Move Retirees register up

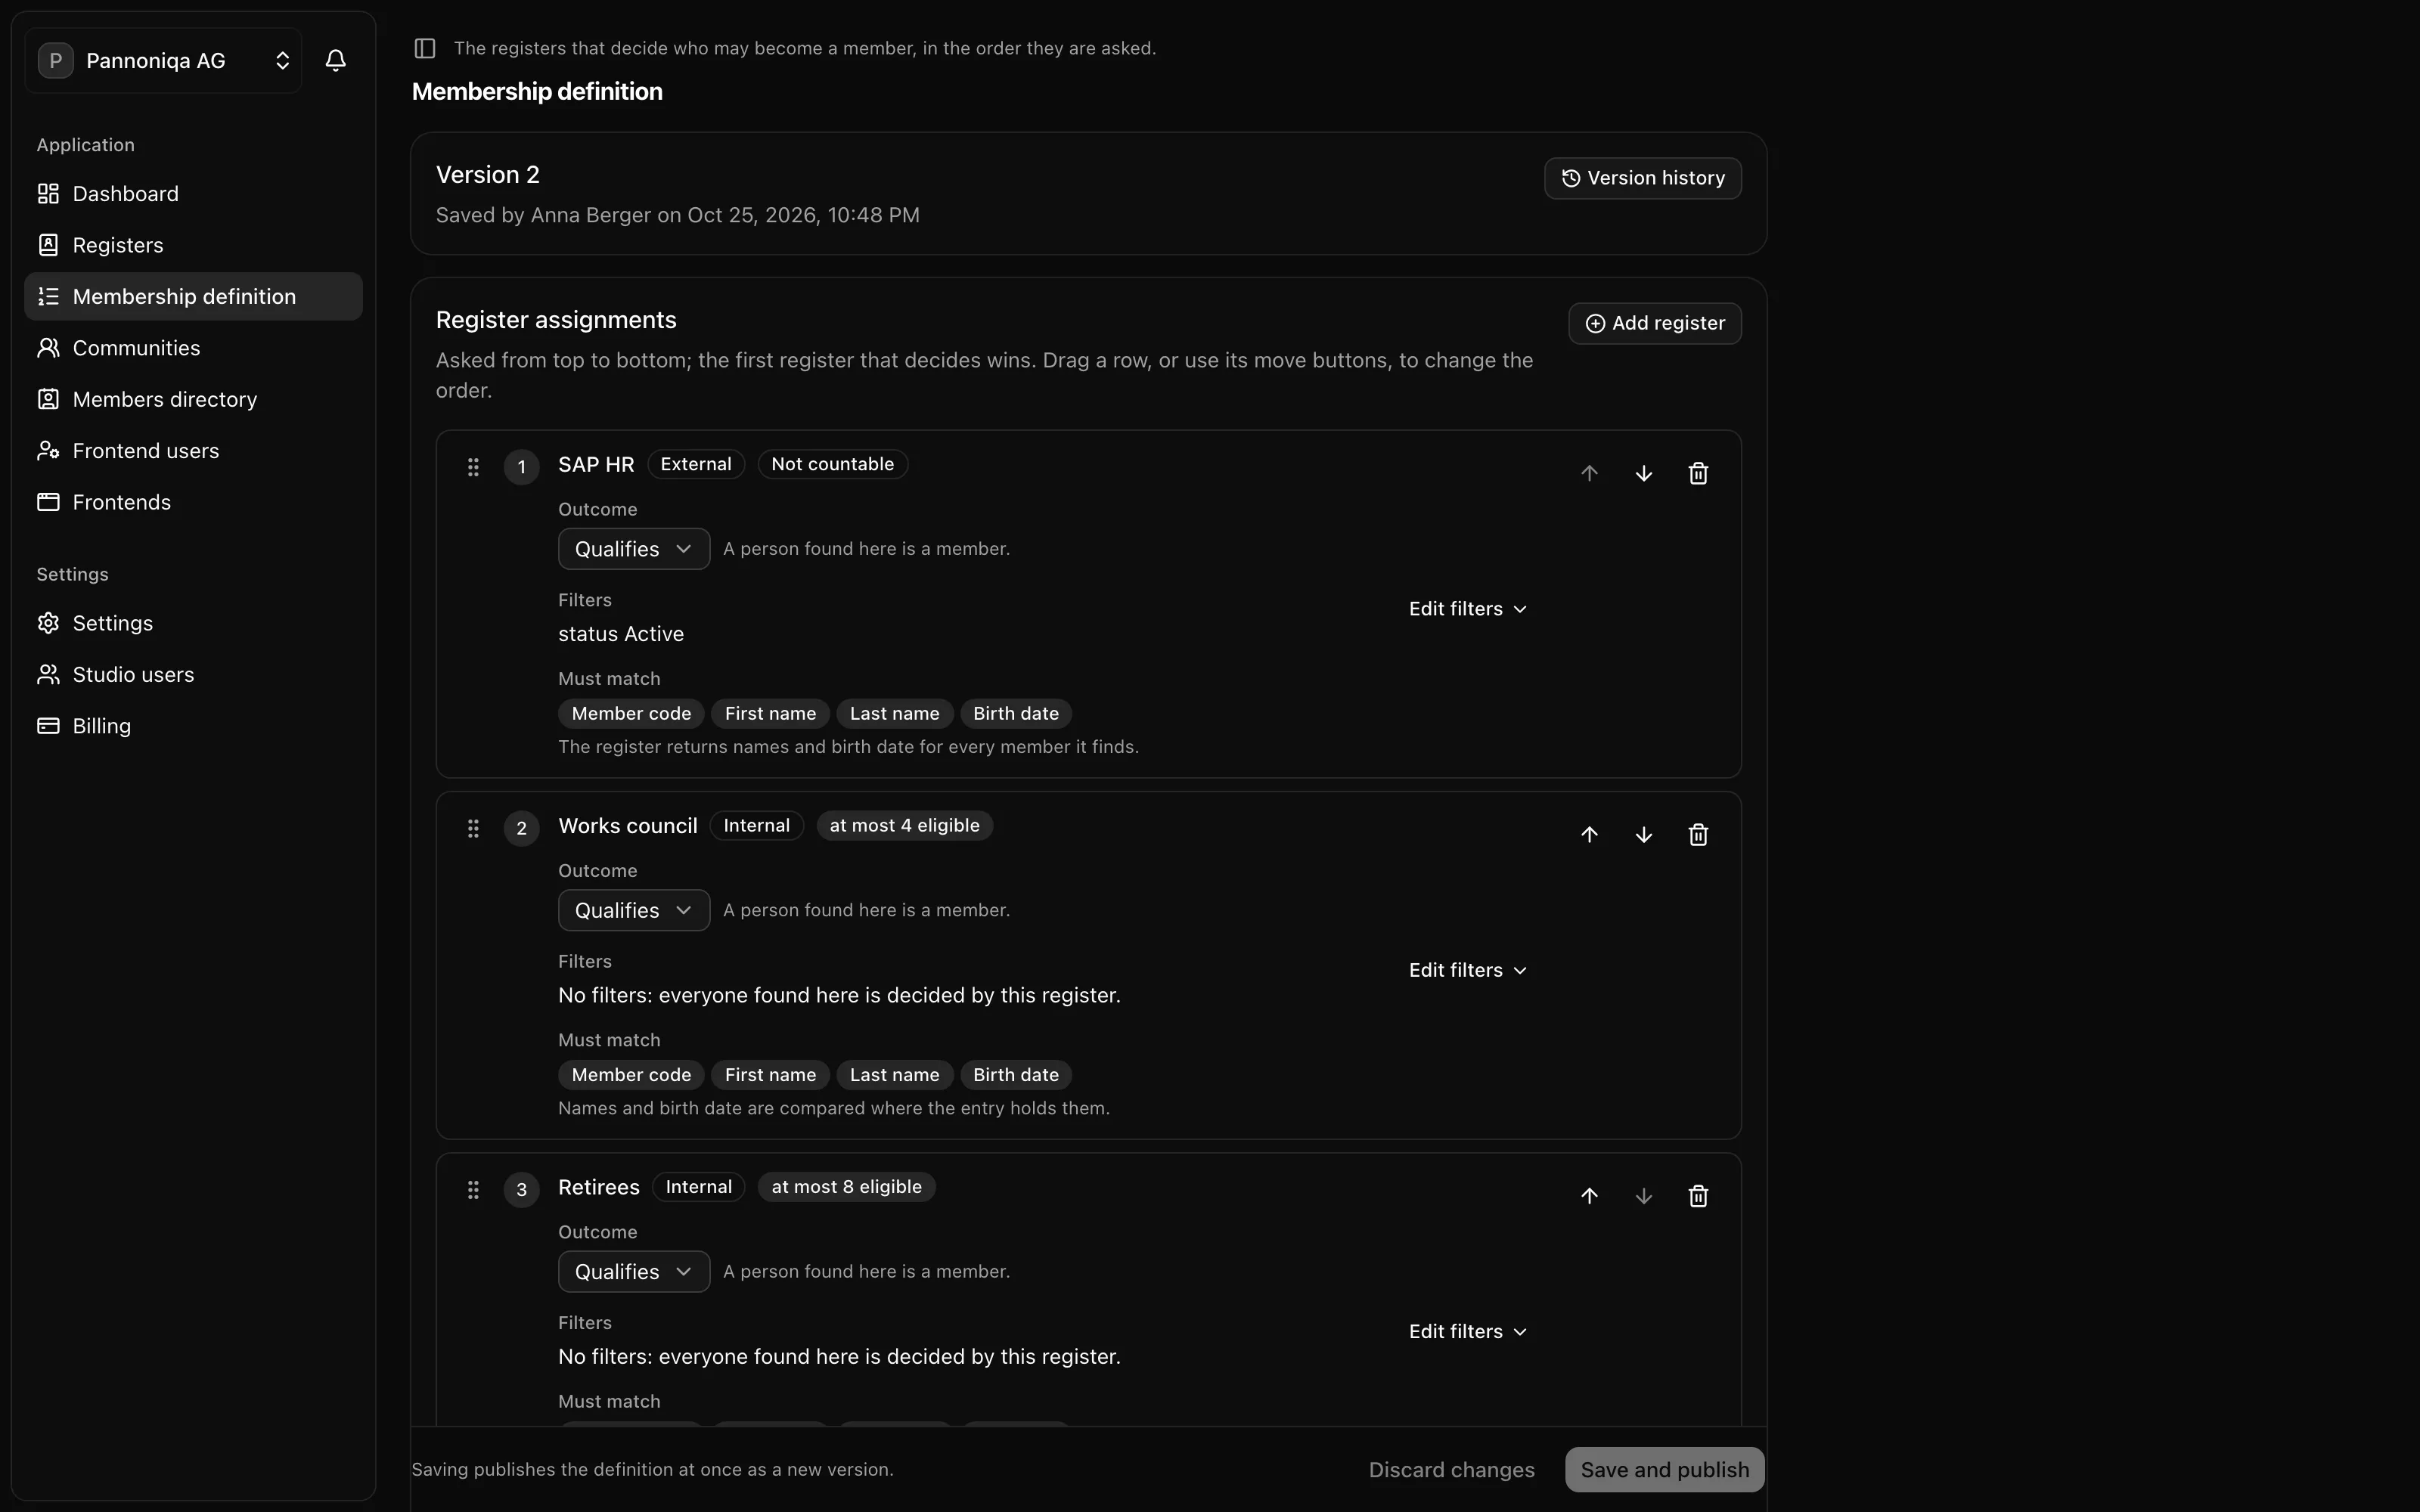1589,1195
